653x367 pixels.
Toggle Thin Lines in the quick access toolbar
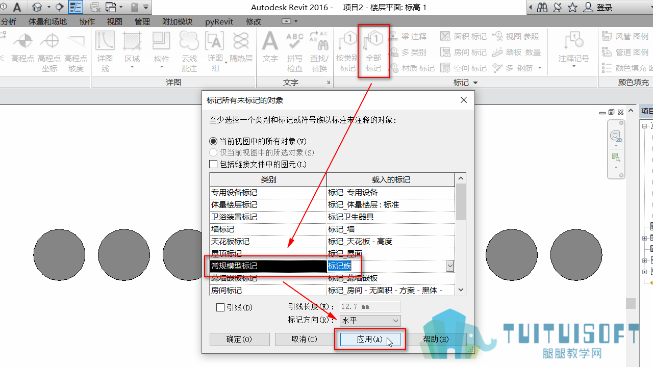(x=76, y=7)
